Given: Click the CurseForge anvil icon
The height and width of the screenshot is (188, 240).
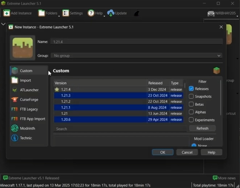Looking at the screenshot, I should 15,99.
